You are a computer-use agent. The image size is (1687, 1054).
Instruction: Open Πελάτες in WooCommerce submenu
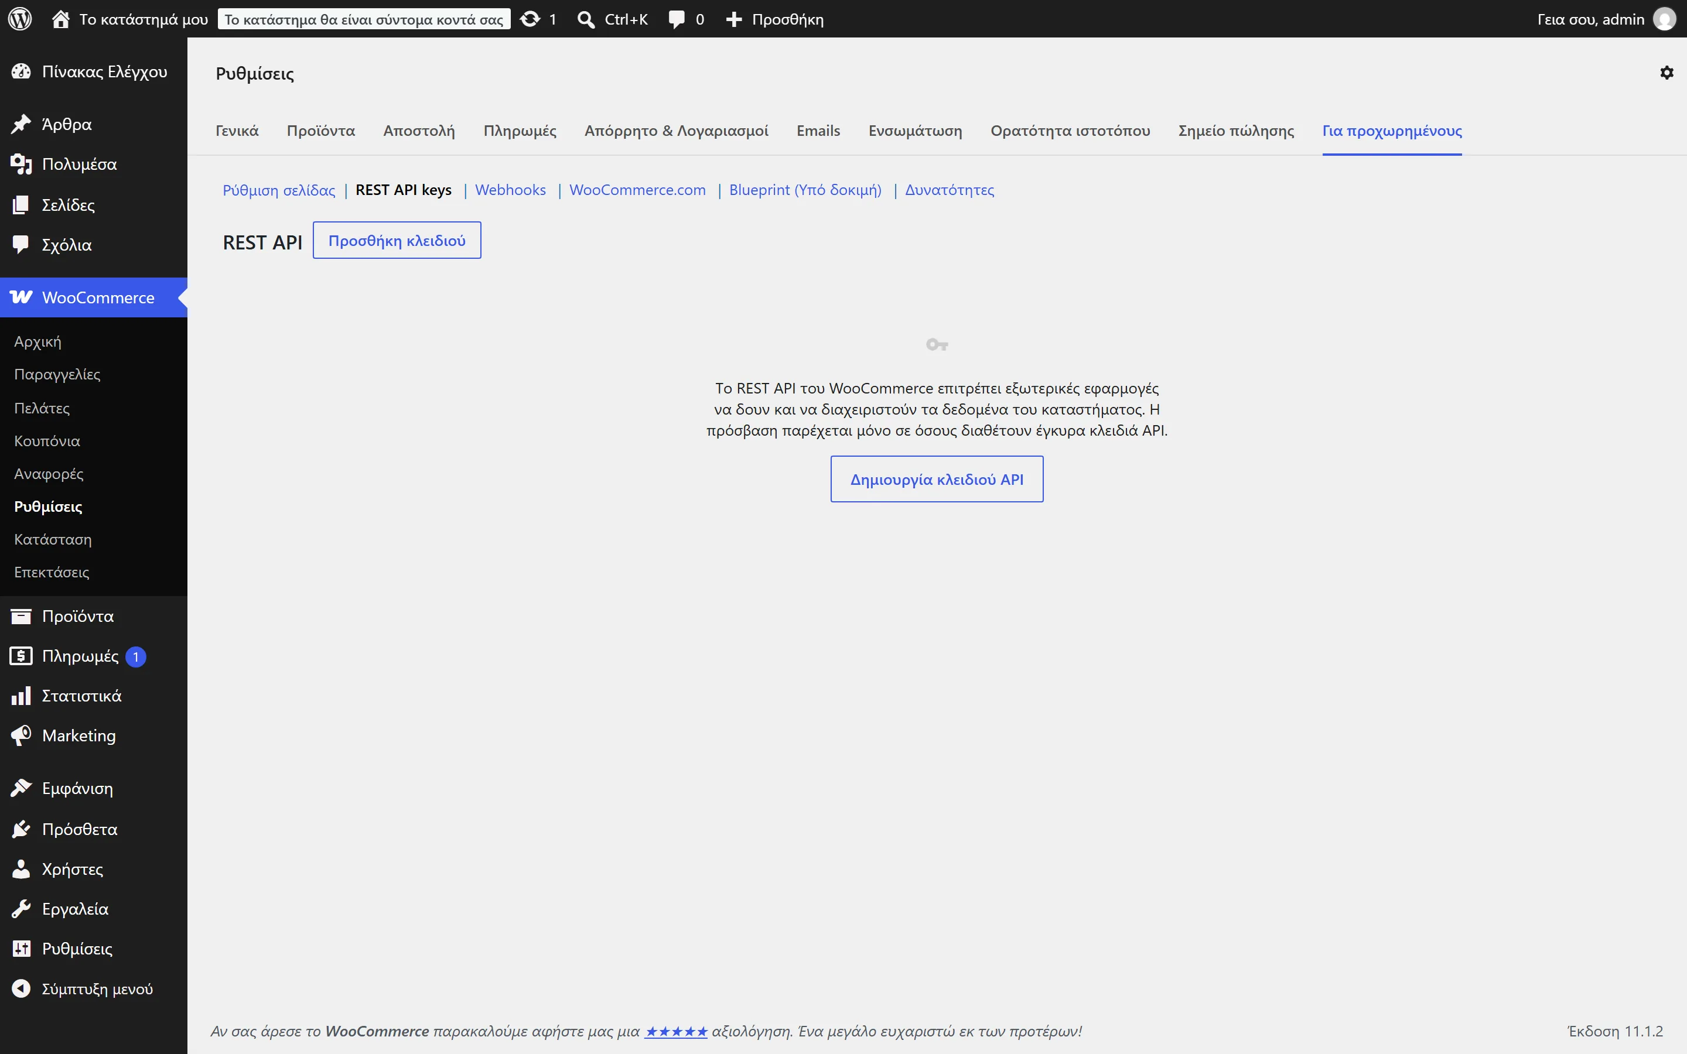(x=42, y=408)
